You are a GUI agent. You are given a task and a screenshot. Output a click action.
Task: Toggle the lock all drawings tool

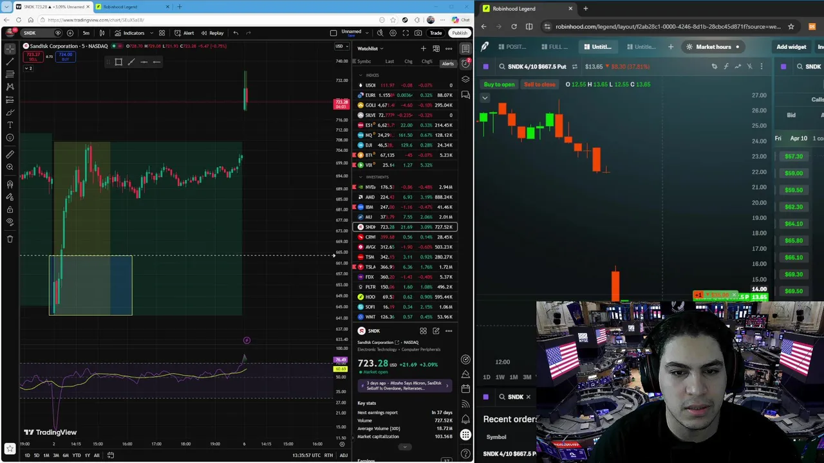pos(10,210)
